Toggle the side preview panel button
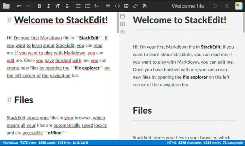245x146 pixels. [122, 24]
